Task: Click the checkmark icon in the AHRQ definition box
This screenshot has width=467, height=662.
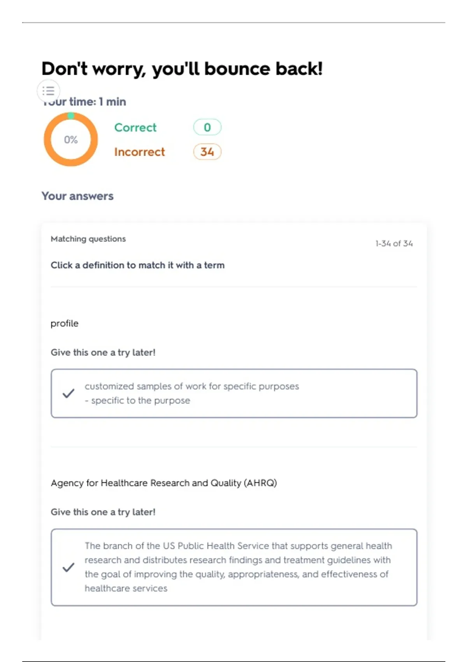Action: pos(68,567)
